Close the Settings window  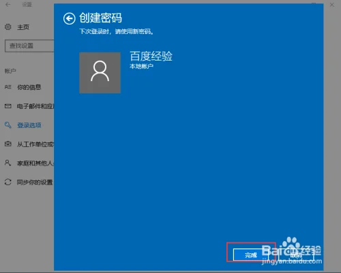tap(332, 5)
